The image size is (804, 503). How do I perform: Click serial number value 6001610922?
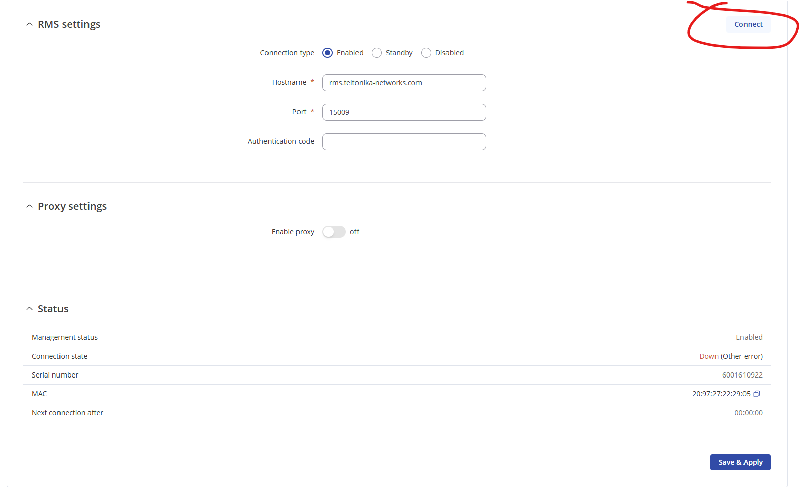pos(742,375)
